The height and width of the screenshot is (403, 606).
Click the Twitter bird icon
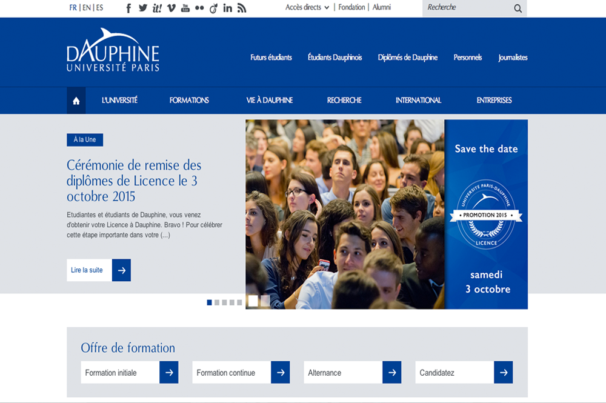[x=143, y=8]
